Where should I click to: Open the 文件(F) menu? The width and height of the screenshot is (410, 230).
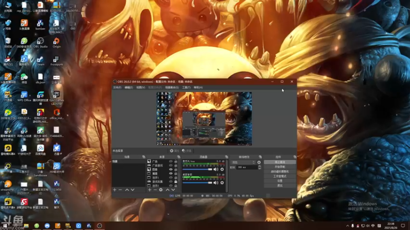pyautogui.click(x=117, y=87)
